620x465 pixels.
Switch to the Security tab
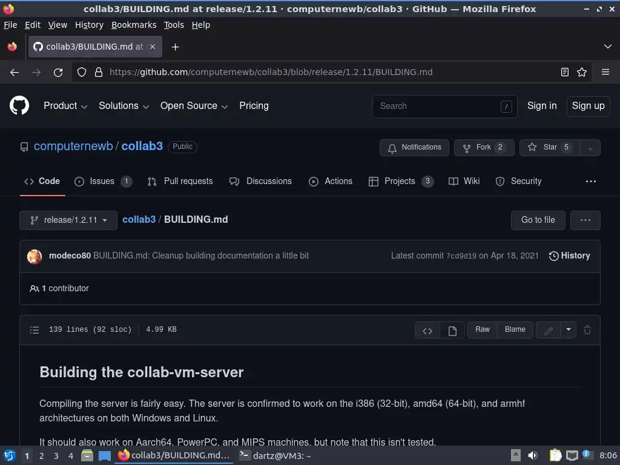tap(518, 182)
